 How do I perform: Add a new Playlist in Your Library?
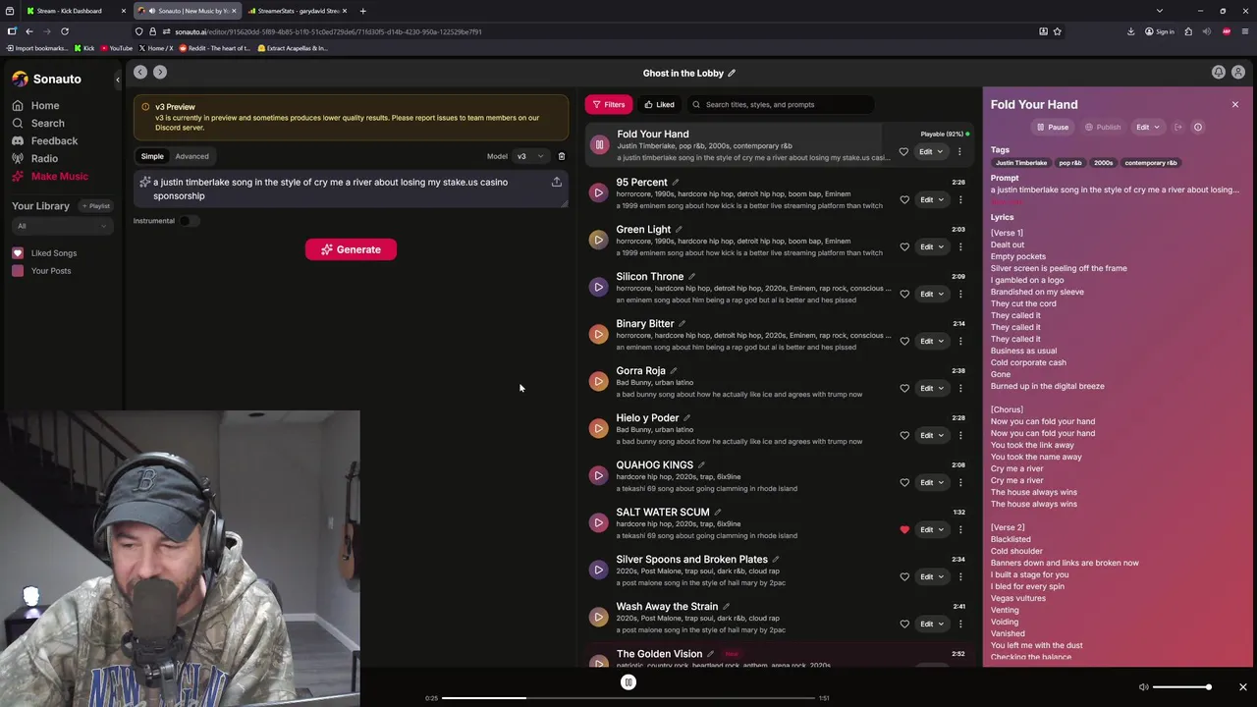pyautogui.click(x=96, y=206)
